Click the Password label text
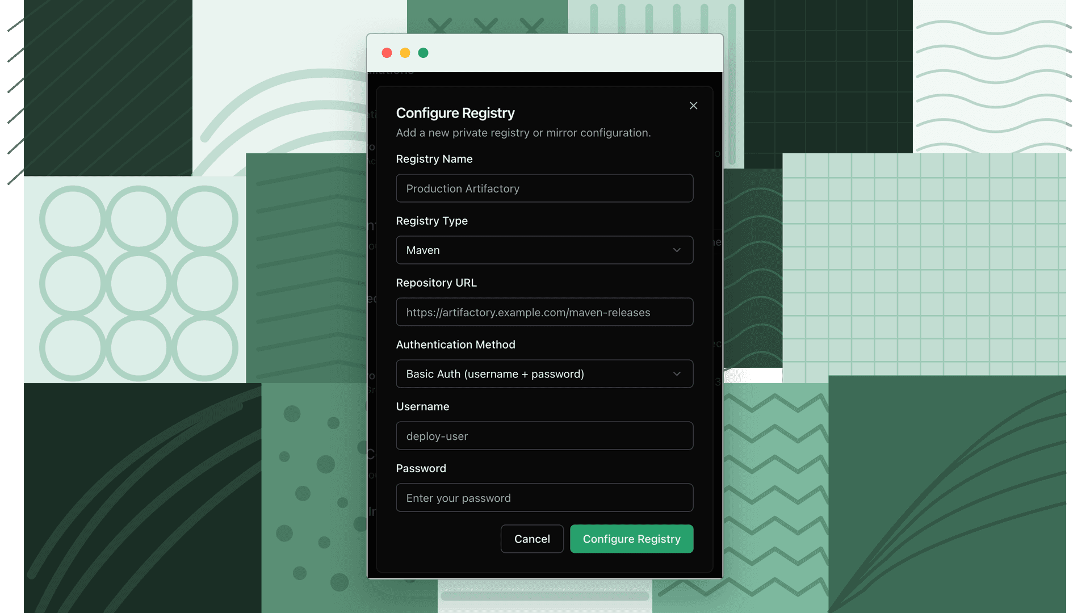This screenshot has width=1090, height=613. tap(421, 468)
